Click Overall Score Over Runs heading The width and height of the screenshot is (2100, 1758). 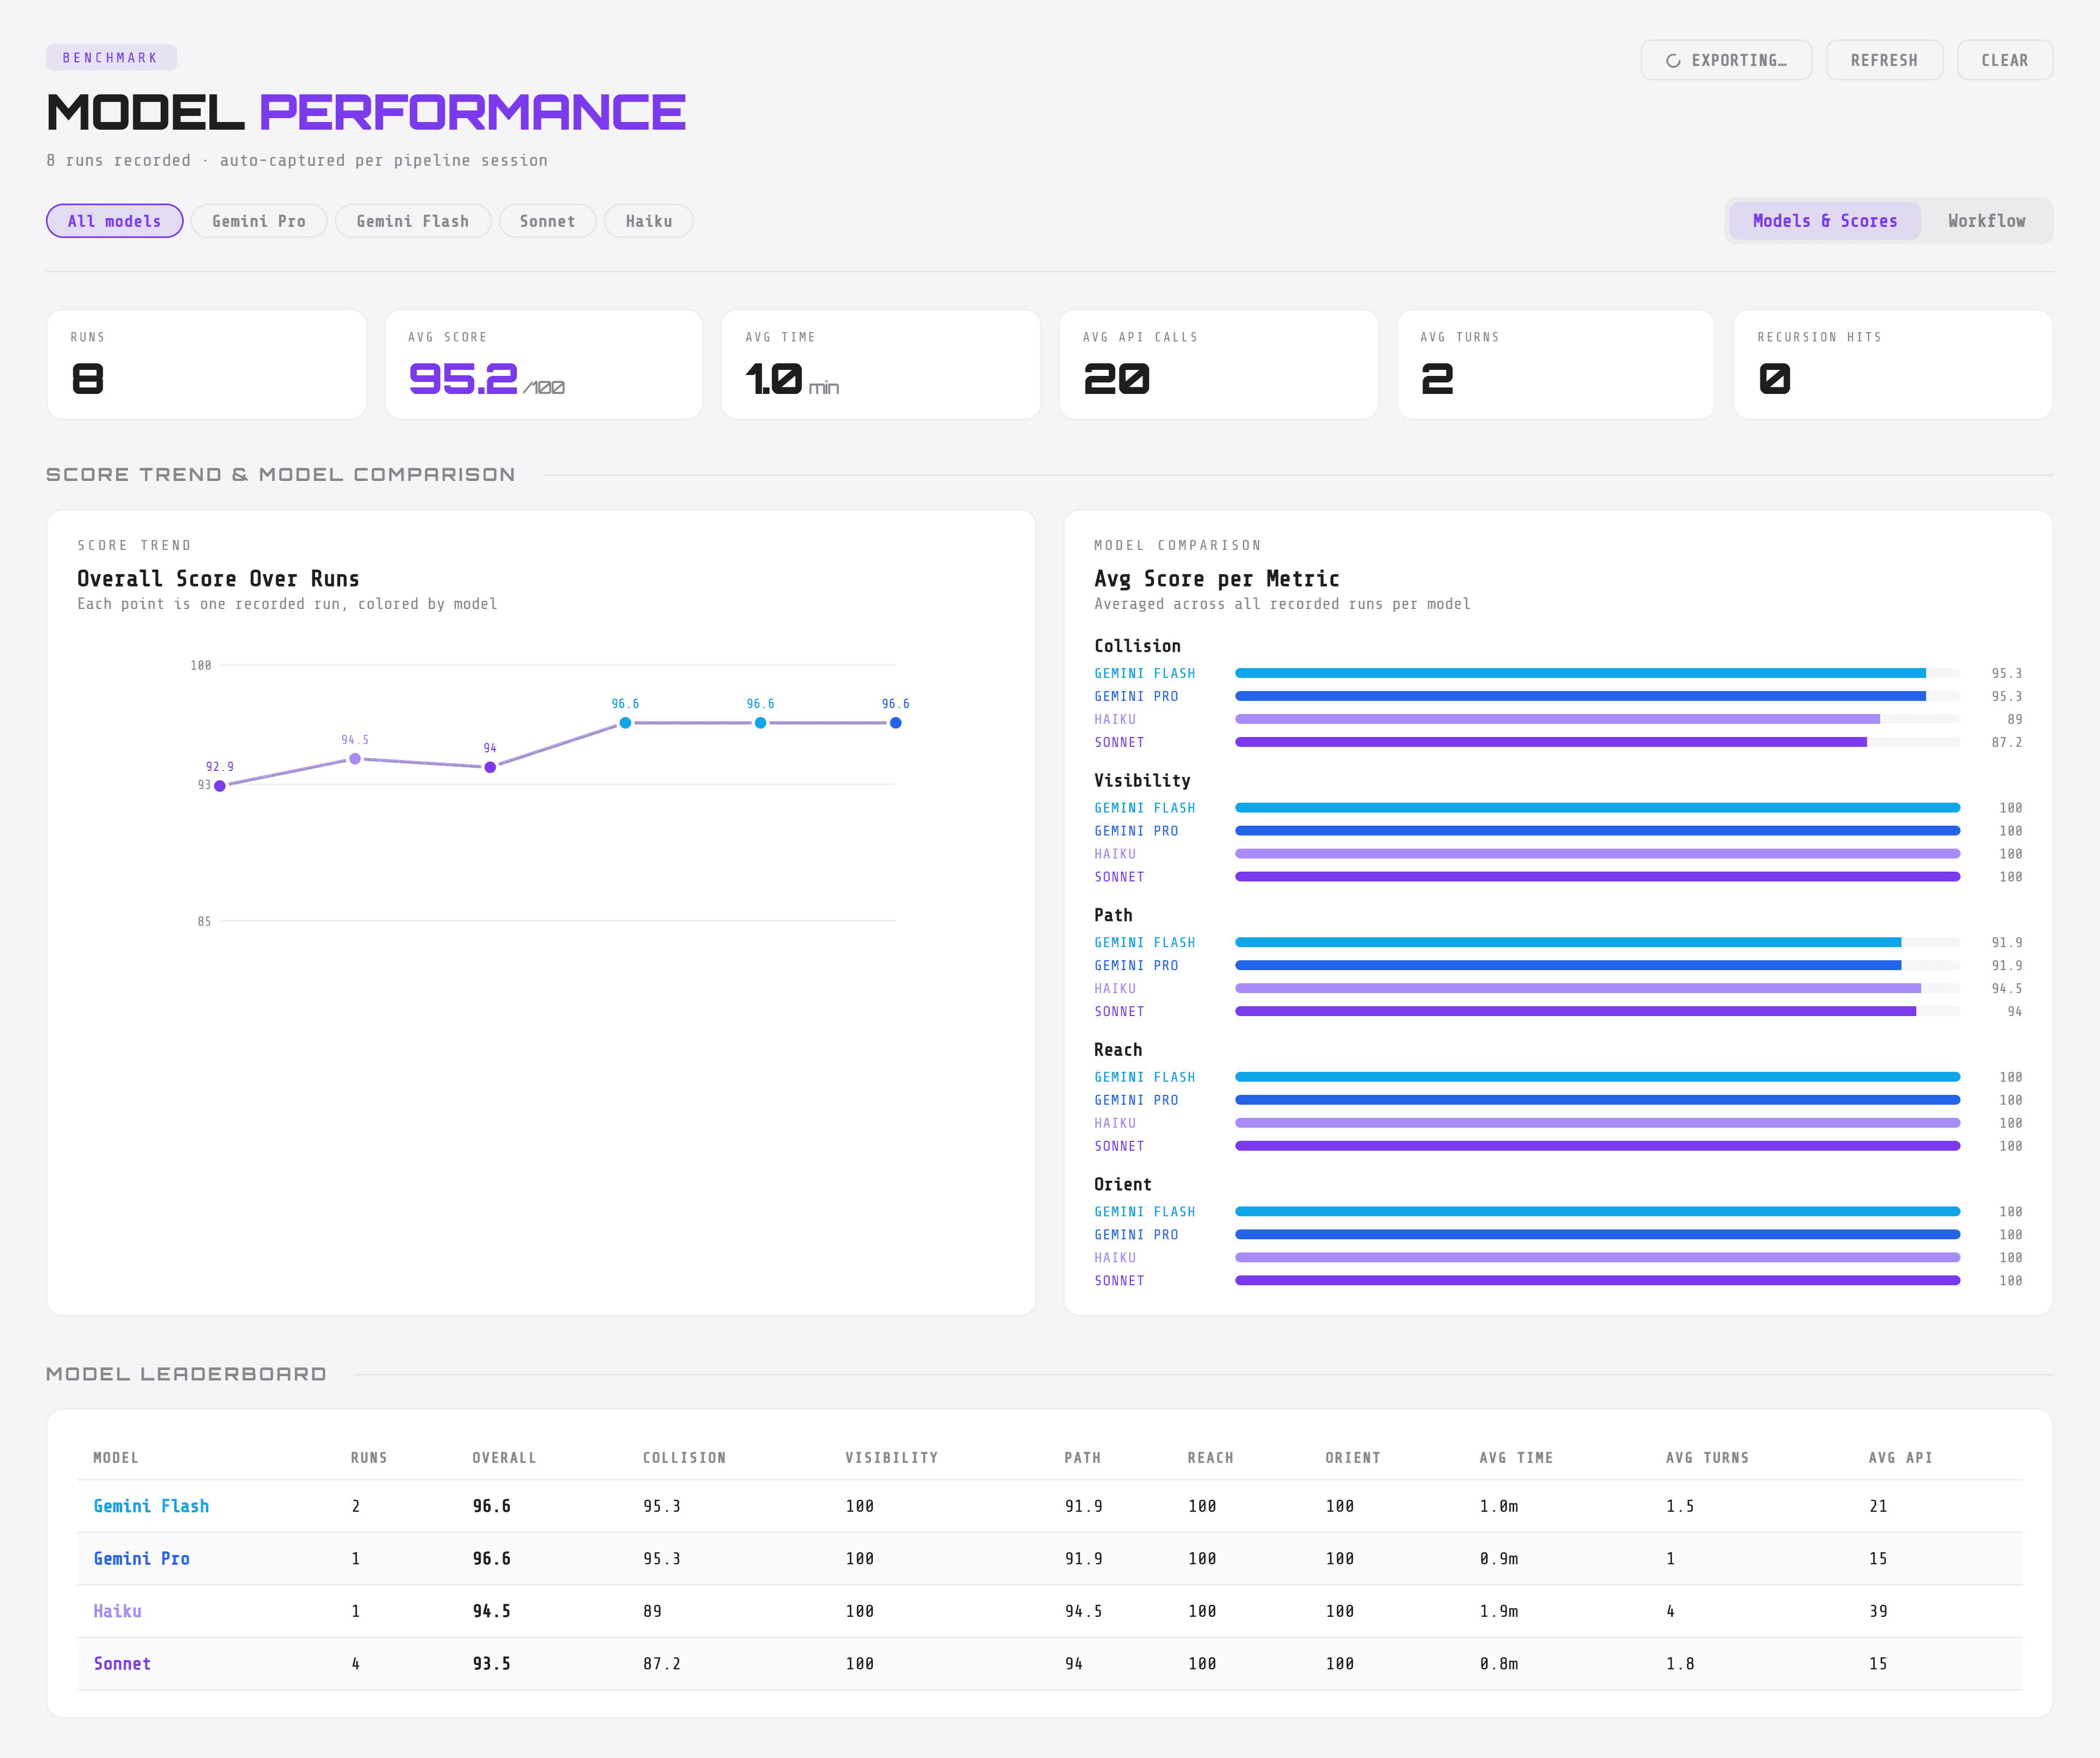[x=218, y=578]
